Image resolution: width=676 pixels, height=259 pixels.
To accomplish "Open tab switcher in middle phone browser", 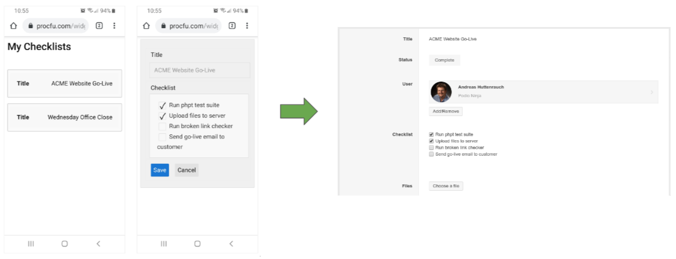I will (x=232, y=26).
